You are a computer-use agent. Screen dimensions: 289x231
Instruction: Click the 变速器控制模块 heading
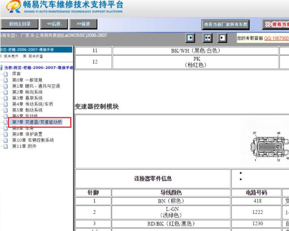[x=96, y=107]
